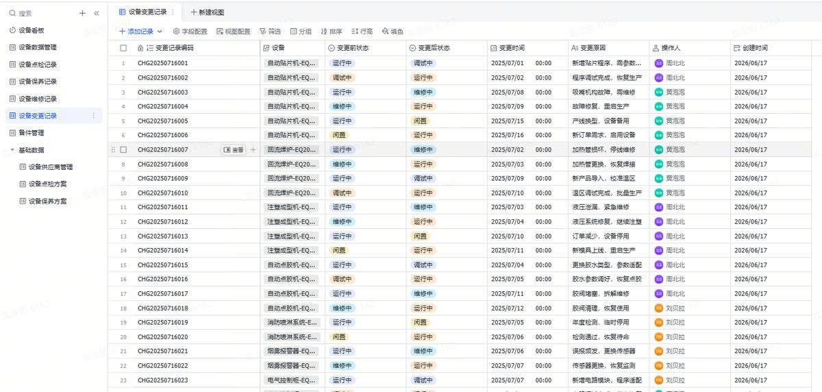The width and height of the screenshot is (822, 392).
Task: Click the 注塑成型机 device tag in row 11
Action: [x=292, y=207]
